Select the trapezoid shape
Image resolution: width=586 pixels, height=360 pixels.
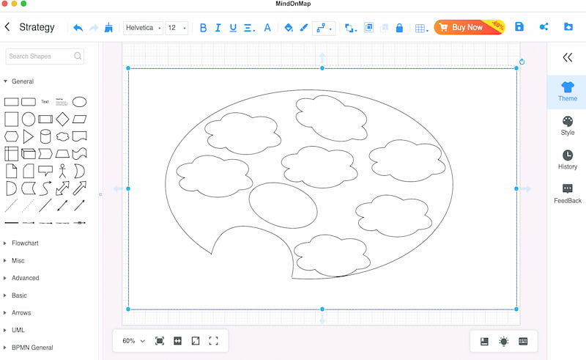62,154
